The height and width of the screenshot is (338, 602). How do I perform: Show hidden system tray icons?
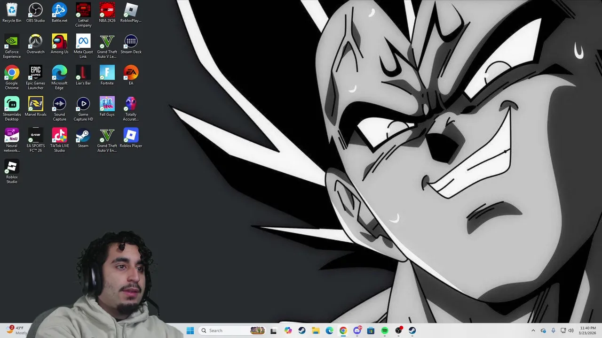pyautogui.click(x=533, y=330)
